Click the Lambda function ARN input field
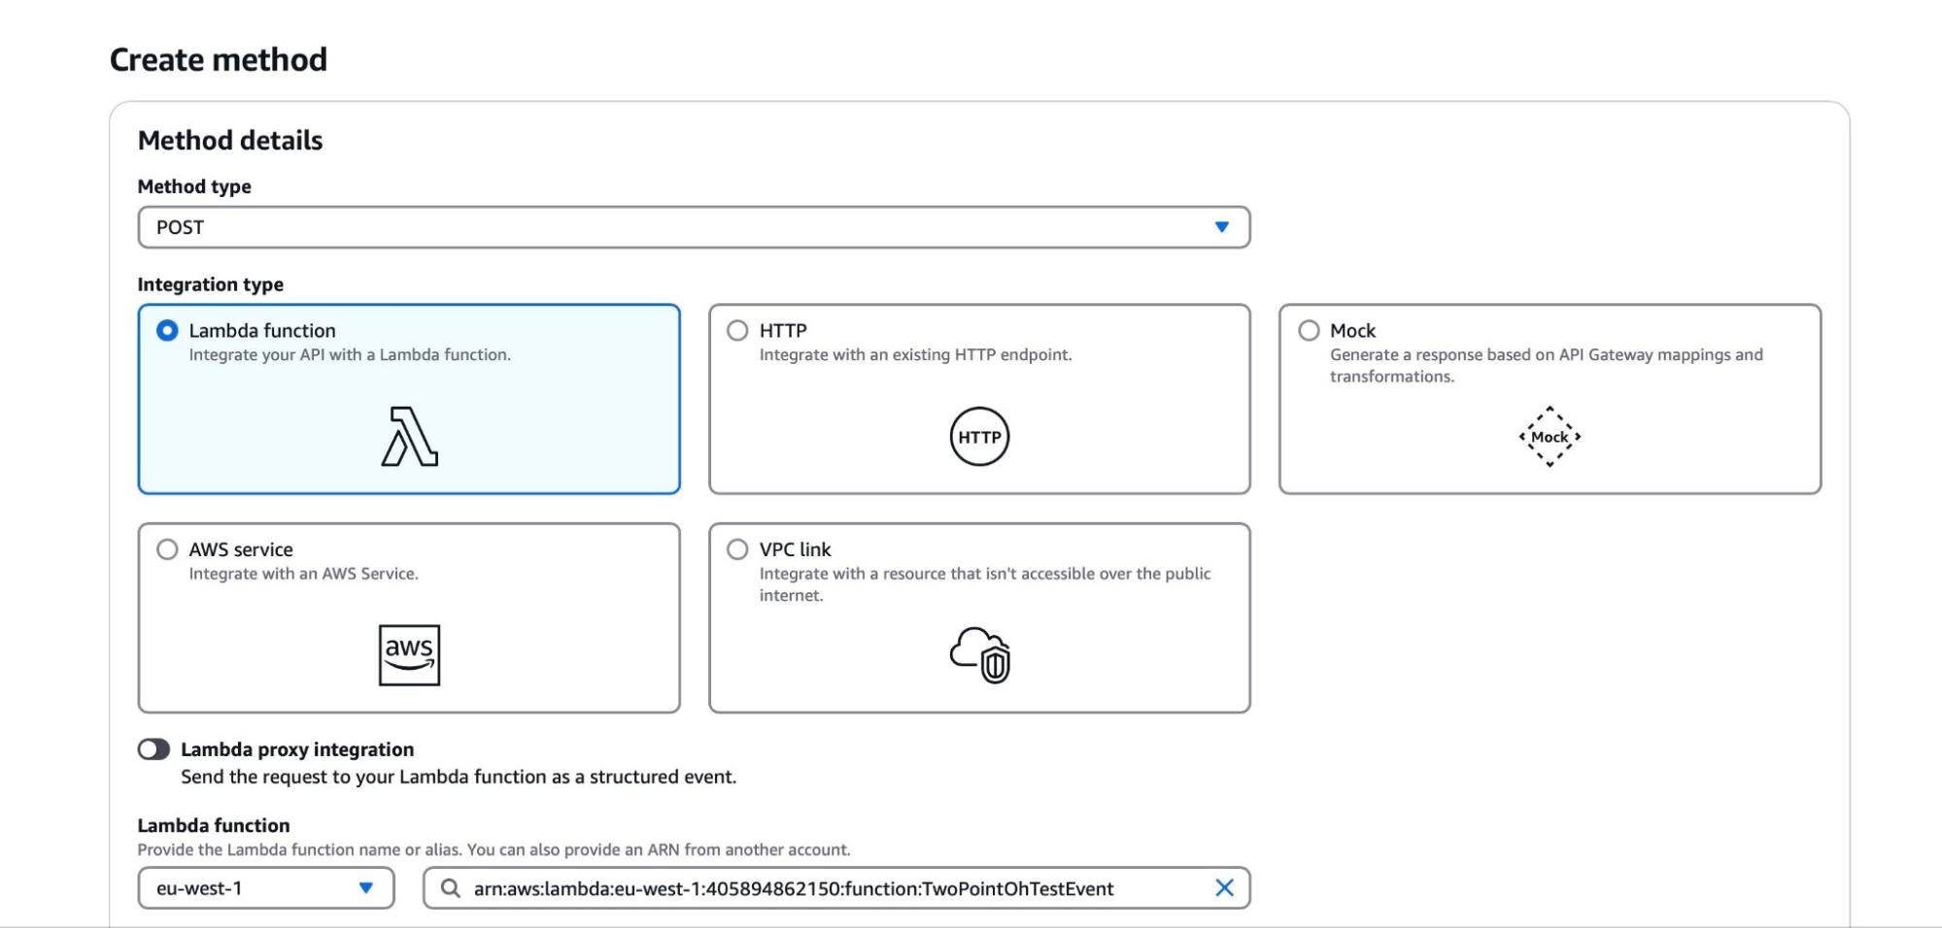 click(836, 888)
